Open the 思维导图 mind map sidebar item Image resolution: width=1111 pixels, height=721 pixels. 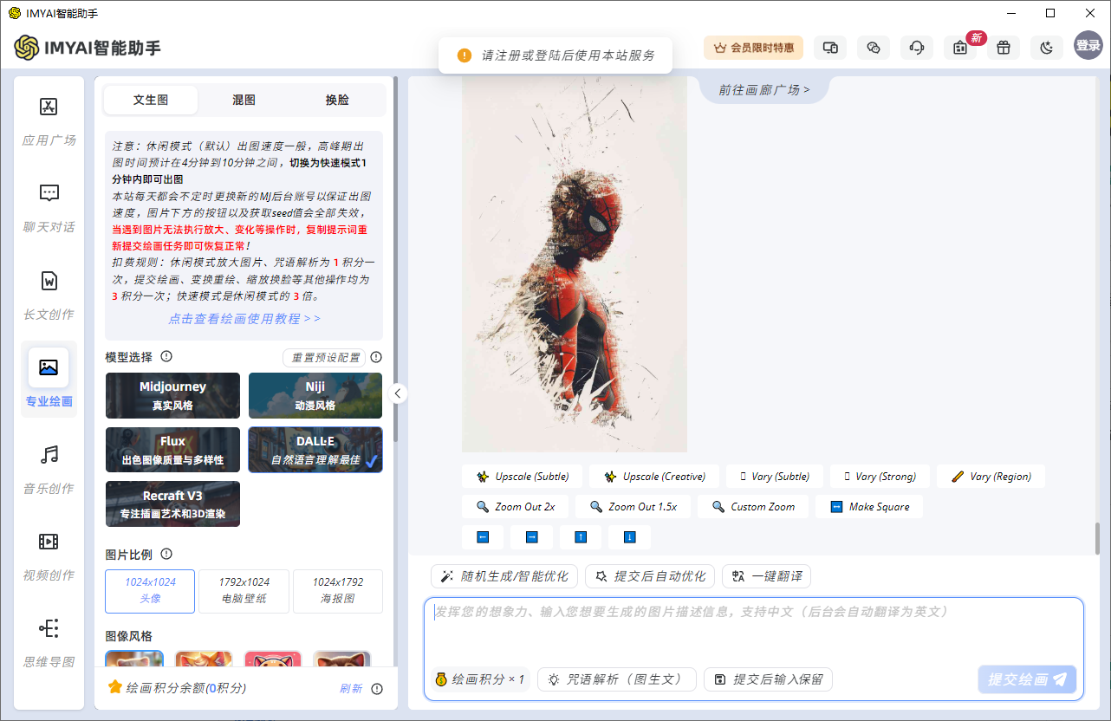click(49, 642)
